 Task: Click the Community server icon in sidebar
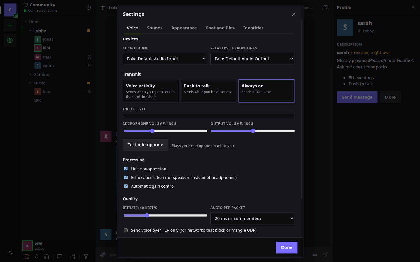coord(10,10)
